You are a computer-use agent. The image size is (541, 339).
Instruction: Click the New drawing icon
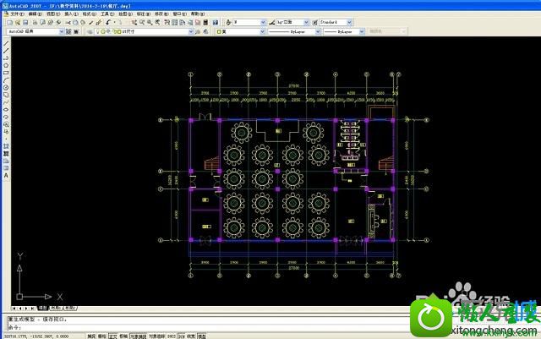pyautogui.click(x=9, y=23)
